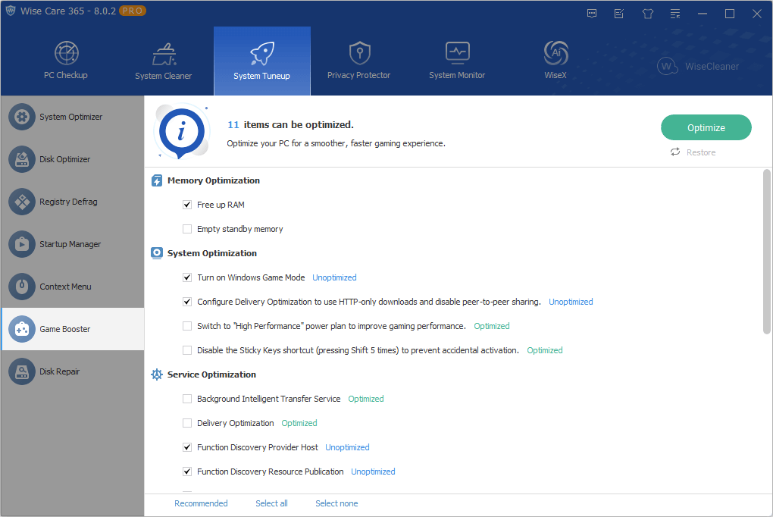Check Background Intelligent Transfer Service
Image resolution: width=773 pixels, height=517 pixels.
187,399
